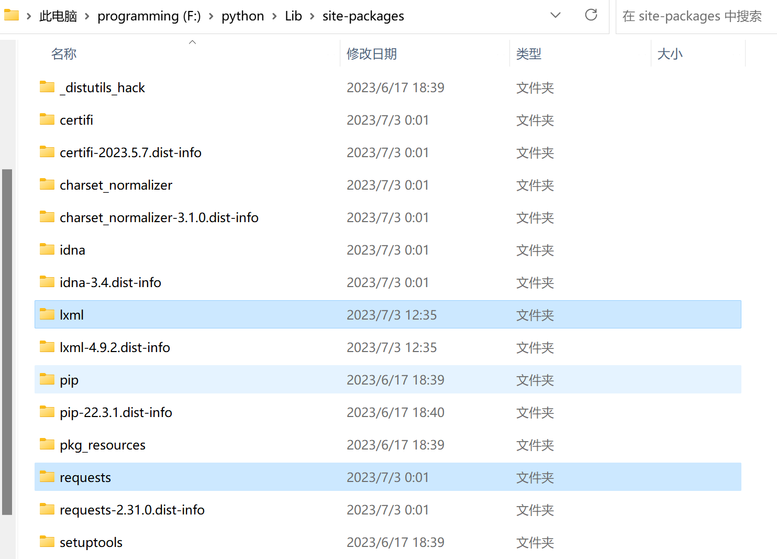
Task: Expand chevron after 此电脑 breadcrumb
Action: [x=87, y=16]
